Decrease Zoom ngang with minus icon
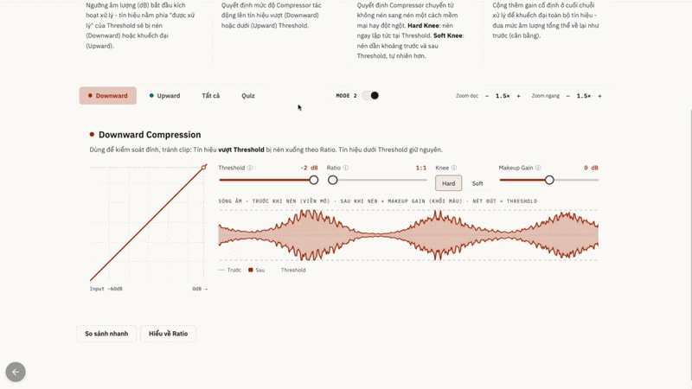The height and width of the screenshot is (389, 692). click(x=568, y=96)
